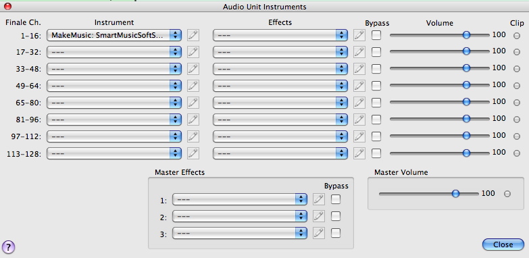Edit instrument for channels 65-80 pencil icon
This screenshot has height=258, width=529.
193,103
